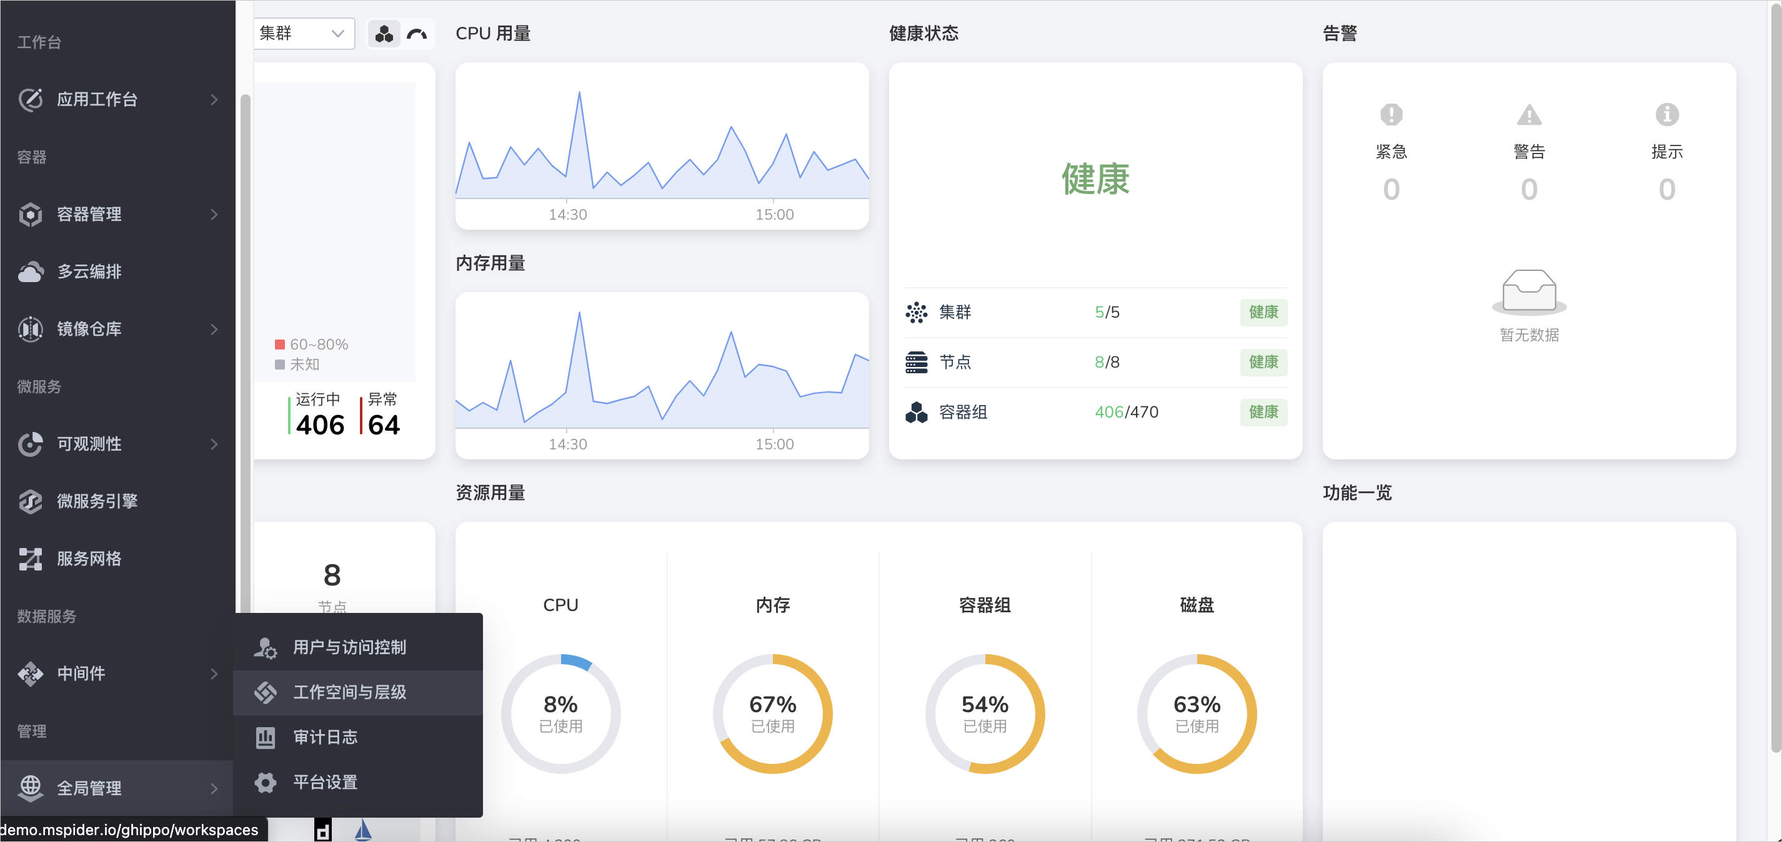Expand the 应用工作台 submenu chevron
This screenshot has height=842, width=1782.
click(214, 99)
